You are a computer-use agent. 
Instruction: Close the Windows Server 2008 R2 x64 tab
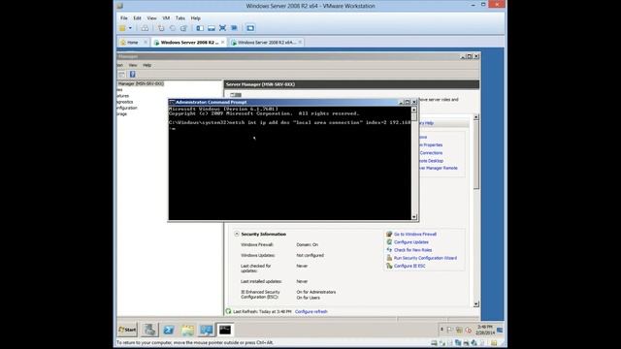coord(300,42)
